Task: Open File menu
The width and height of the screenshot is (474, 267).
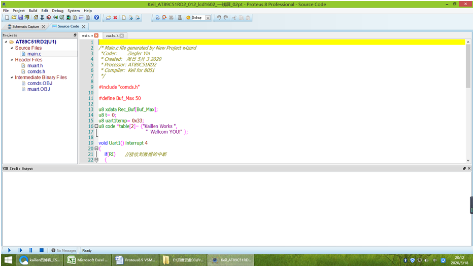Action: tap(6, 11)
